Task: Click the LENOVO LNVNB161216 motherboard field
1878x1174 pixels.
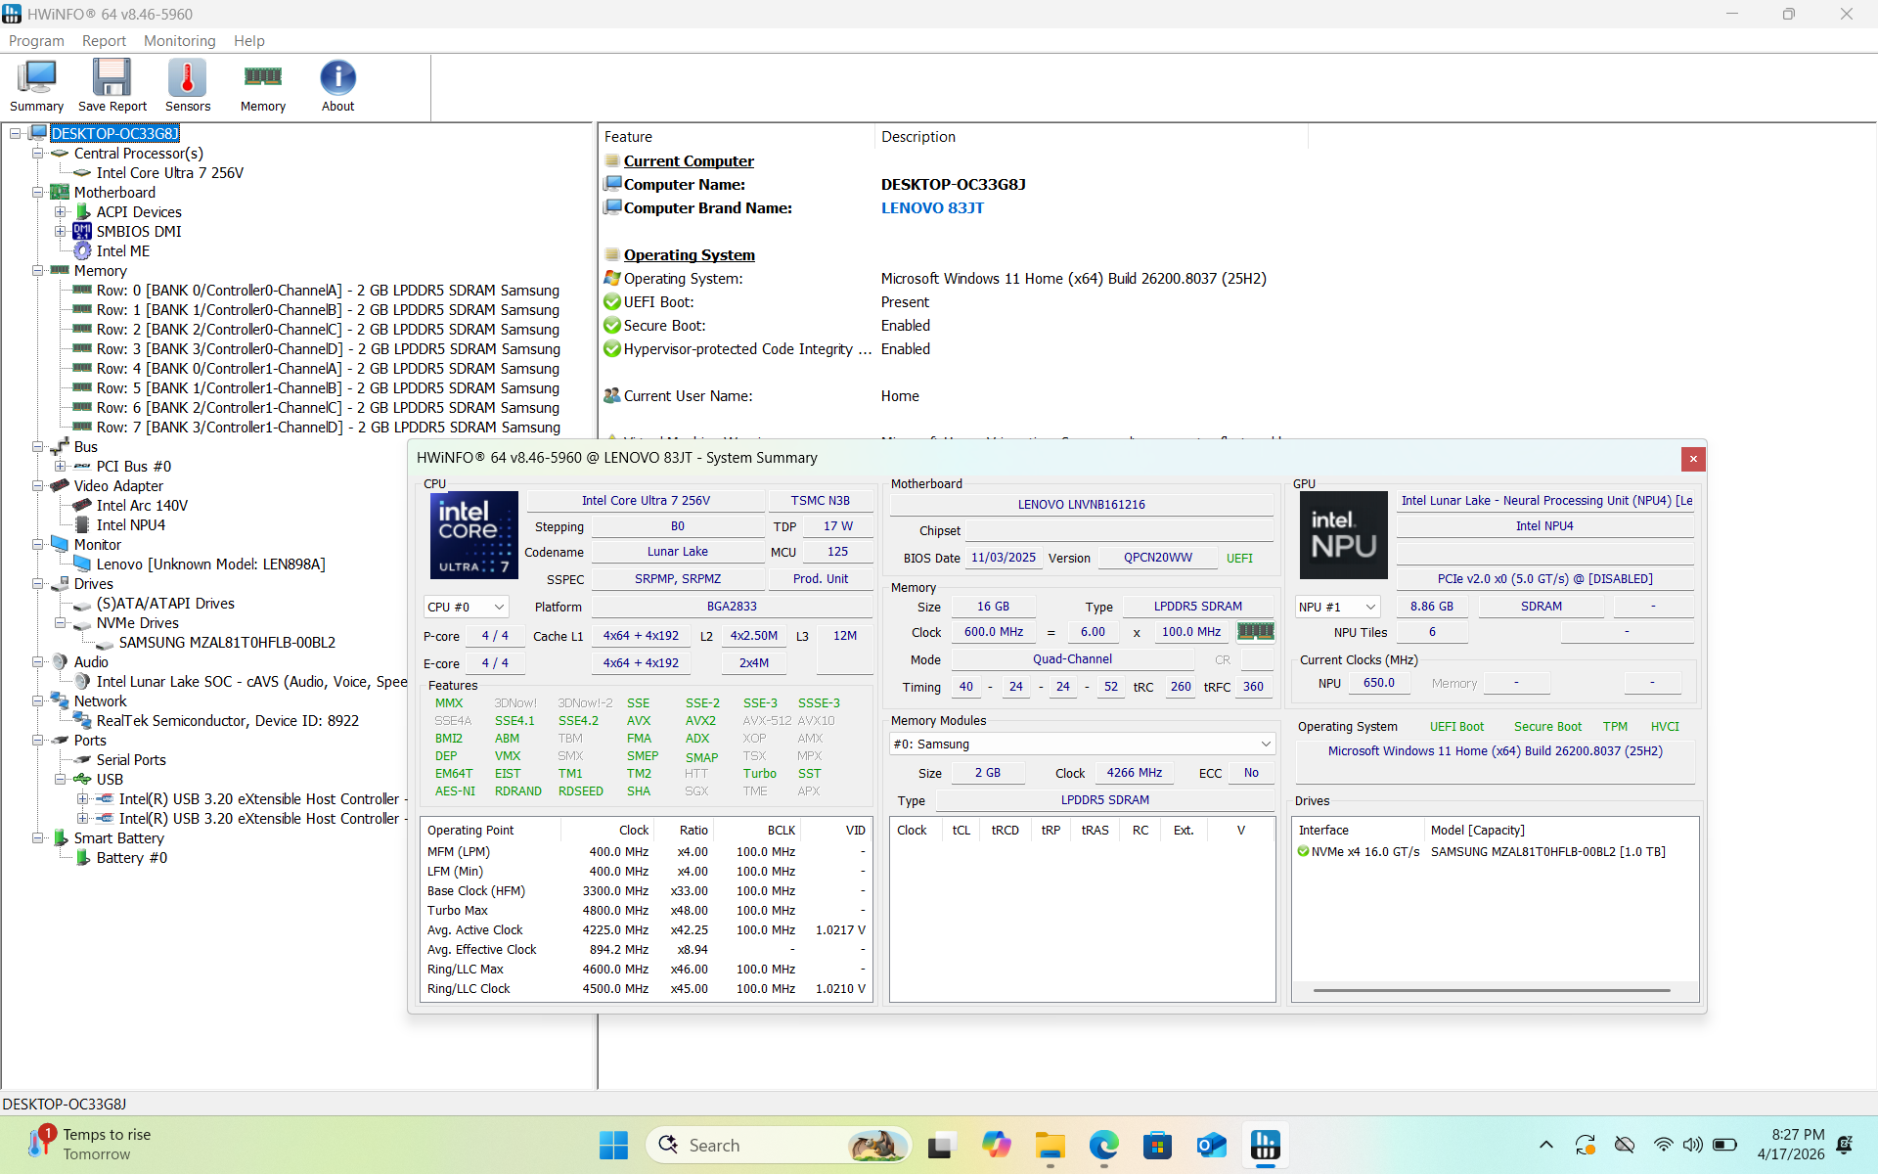Action: [1081, 505]
